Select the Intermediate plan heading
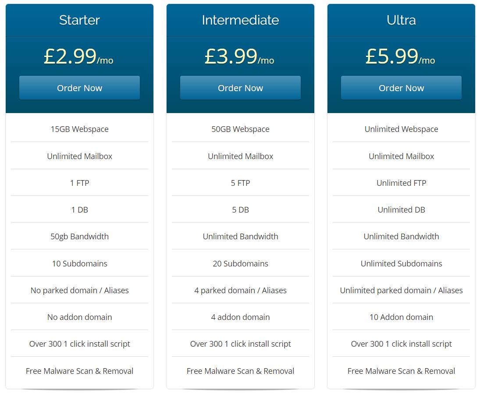The height and width of the screenshot is (394, 480). 240,20
